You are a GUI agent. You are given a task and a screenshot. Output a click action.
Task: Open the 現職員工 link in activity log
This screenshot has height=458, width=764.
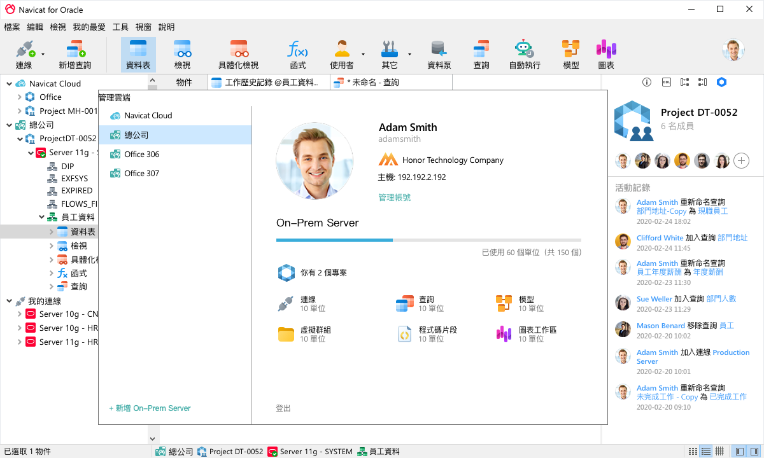click(x=713, y=211)
